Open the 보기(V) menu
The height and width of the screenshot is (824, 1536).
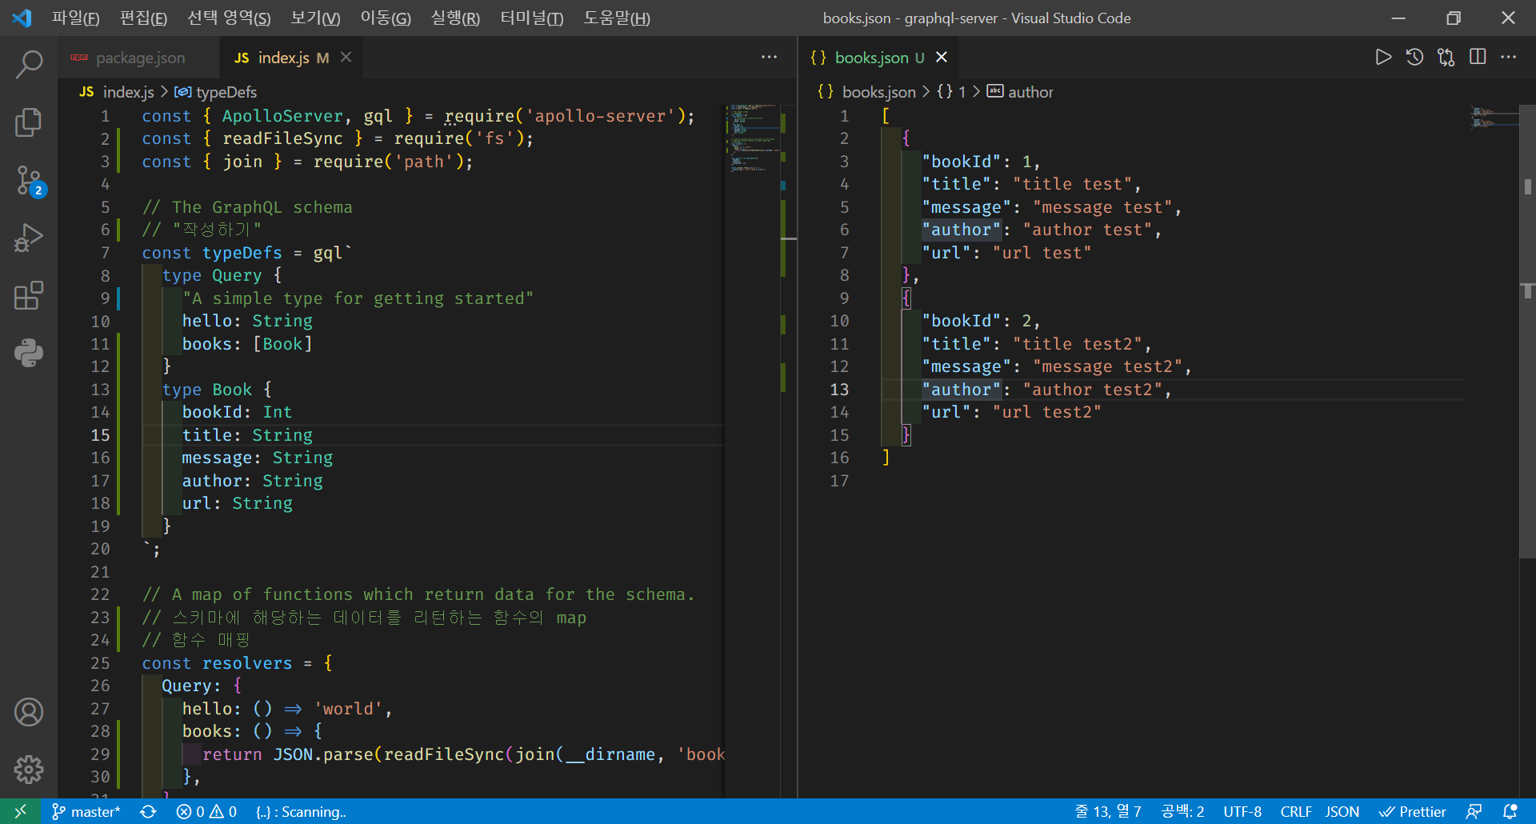pyautogui.click(x=315, y=18)
